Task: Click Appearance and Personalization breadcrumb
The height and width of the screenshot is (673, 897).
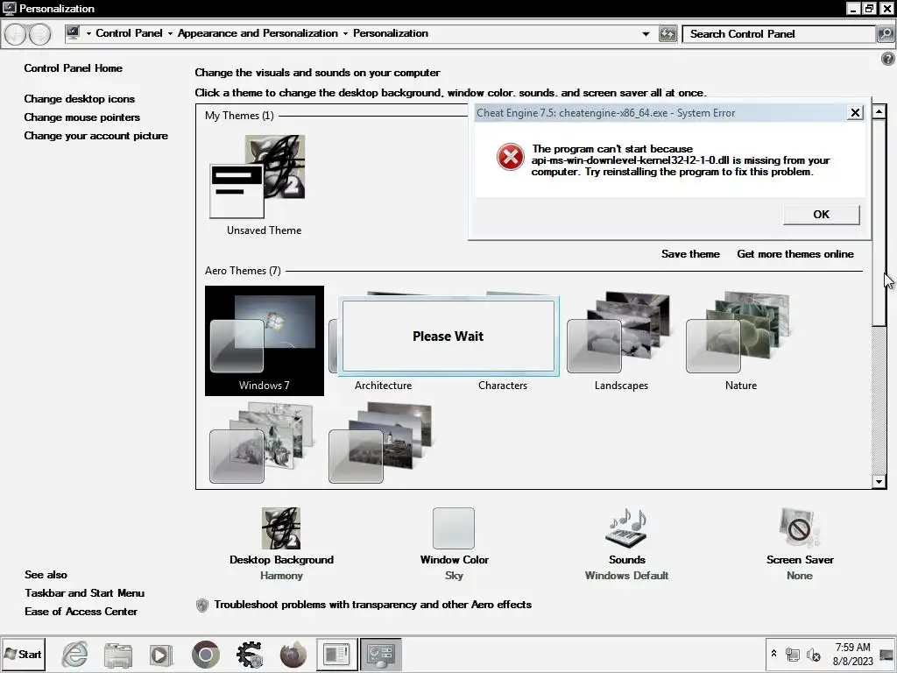Action: coord(258,33)
